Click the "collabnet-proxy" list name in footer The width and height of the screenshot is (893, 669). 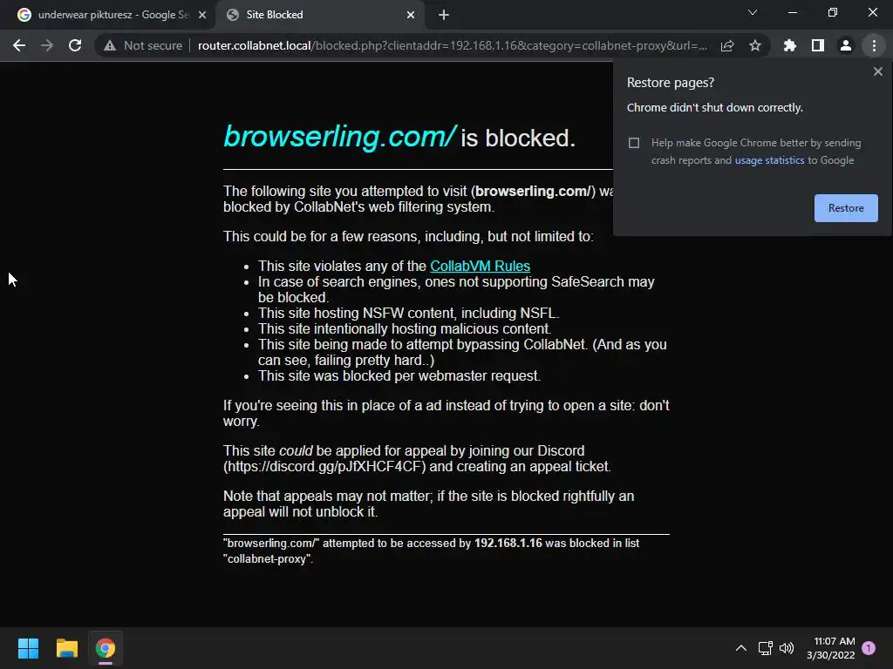click(x=269, y=559)
